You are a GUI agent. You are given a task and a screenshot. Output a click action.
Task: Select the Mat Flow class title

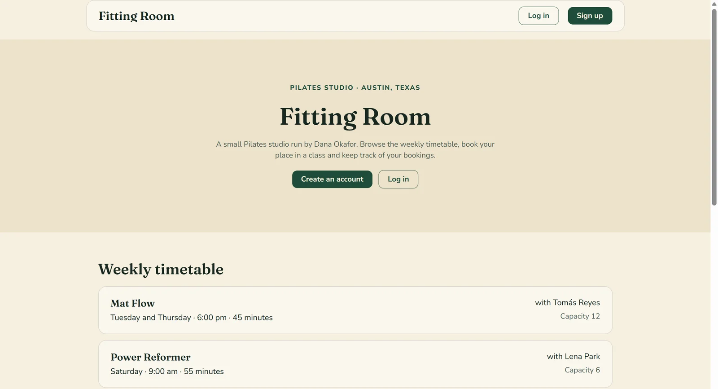tap(132, 303)
